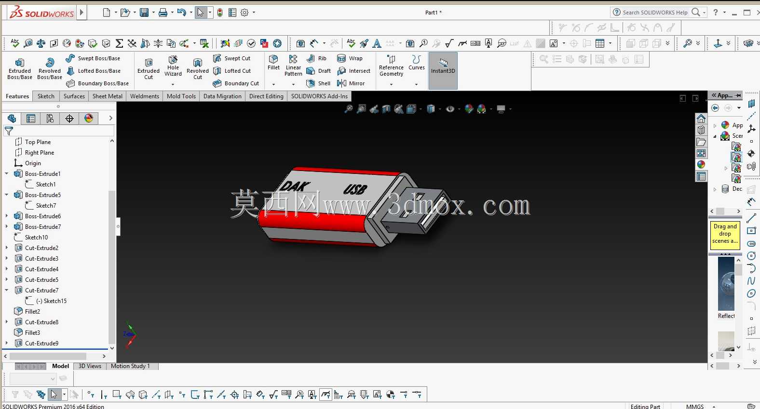Image resolution: width=760 pixels, height=409 pixels.
Task: Click the Lofted Boss/Base tool
Action: (x=94, y=71)
